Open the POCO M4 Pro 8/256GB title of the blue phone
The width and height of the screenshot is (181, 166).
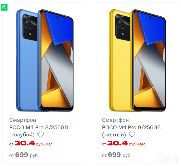[x=38, y=127]
